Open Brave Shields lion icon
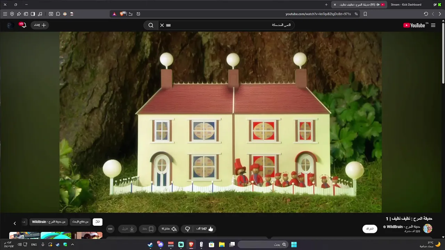Viewport: 445px width, 250px height. 122,14
